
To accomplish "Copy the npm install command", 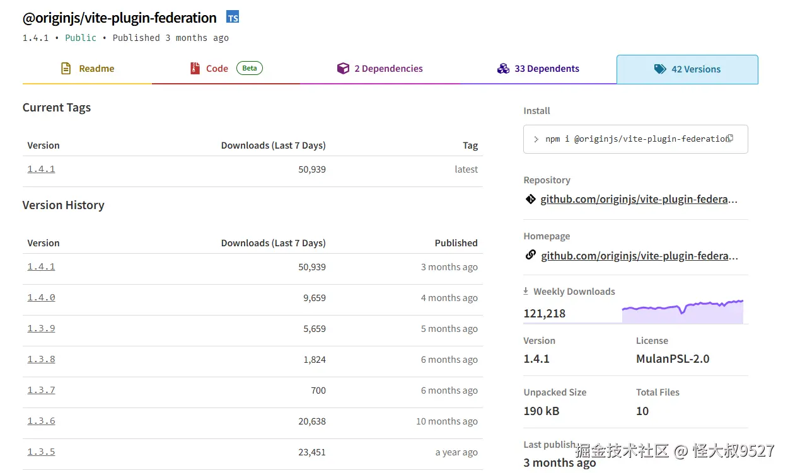I will [730, 139].
